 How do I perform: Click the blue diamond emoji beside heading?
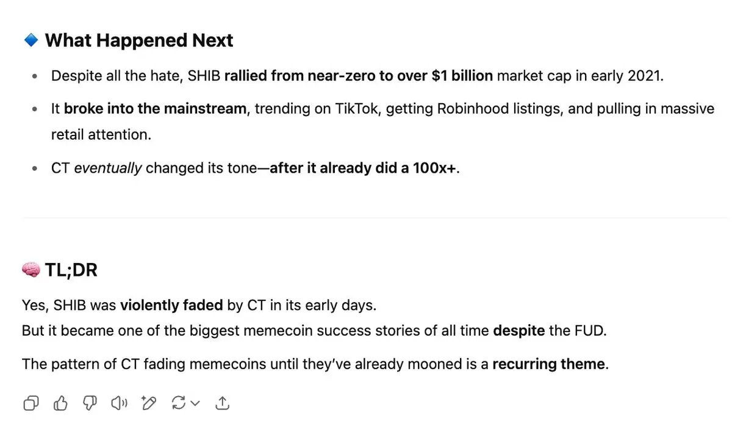30,40
